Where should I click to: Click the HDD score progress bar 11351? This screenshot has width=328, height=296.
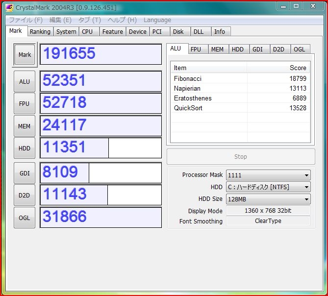tap(101, 148)
